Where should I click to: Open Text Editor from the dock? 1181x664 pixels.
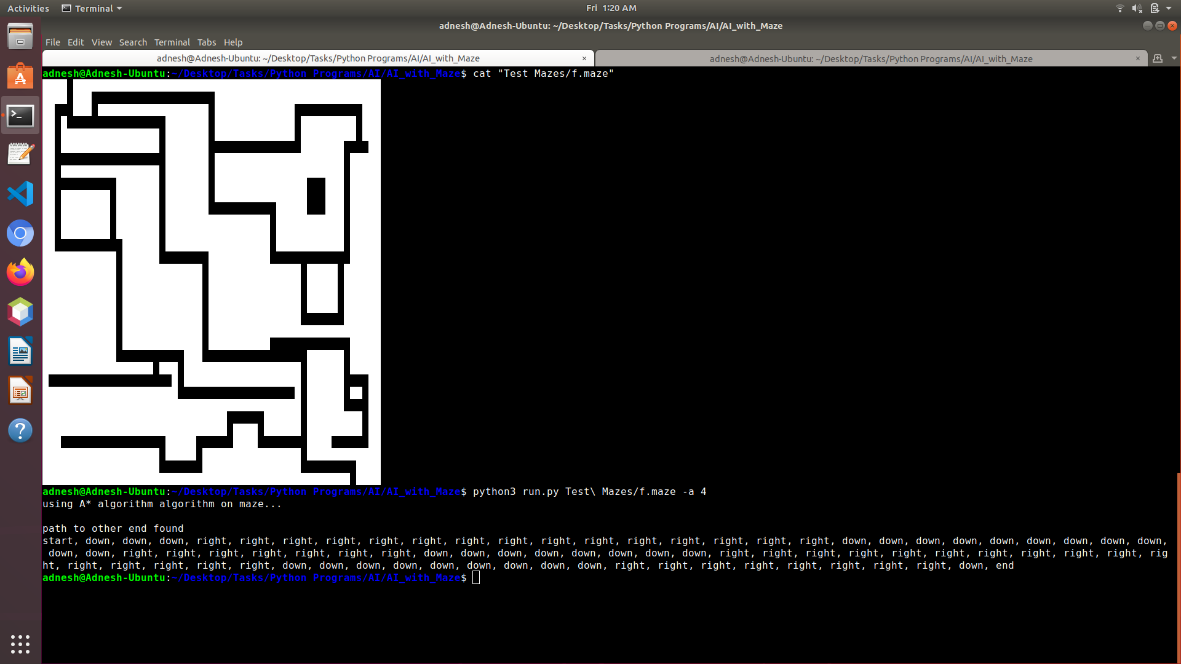point(20,154)
